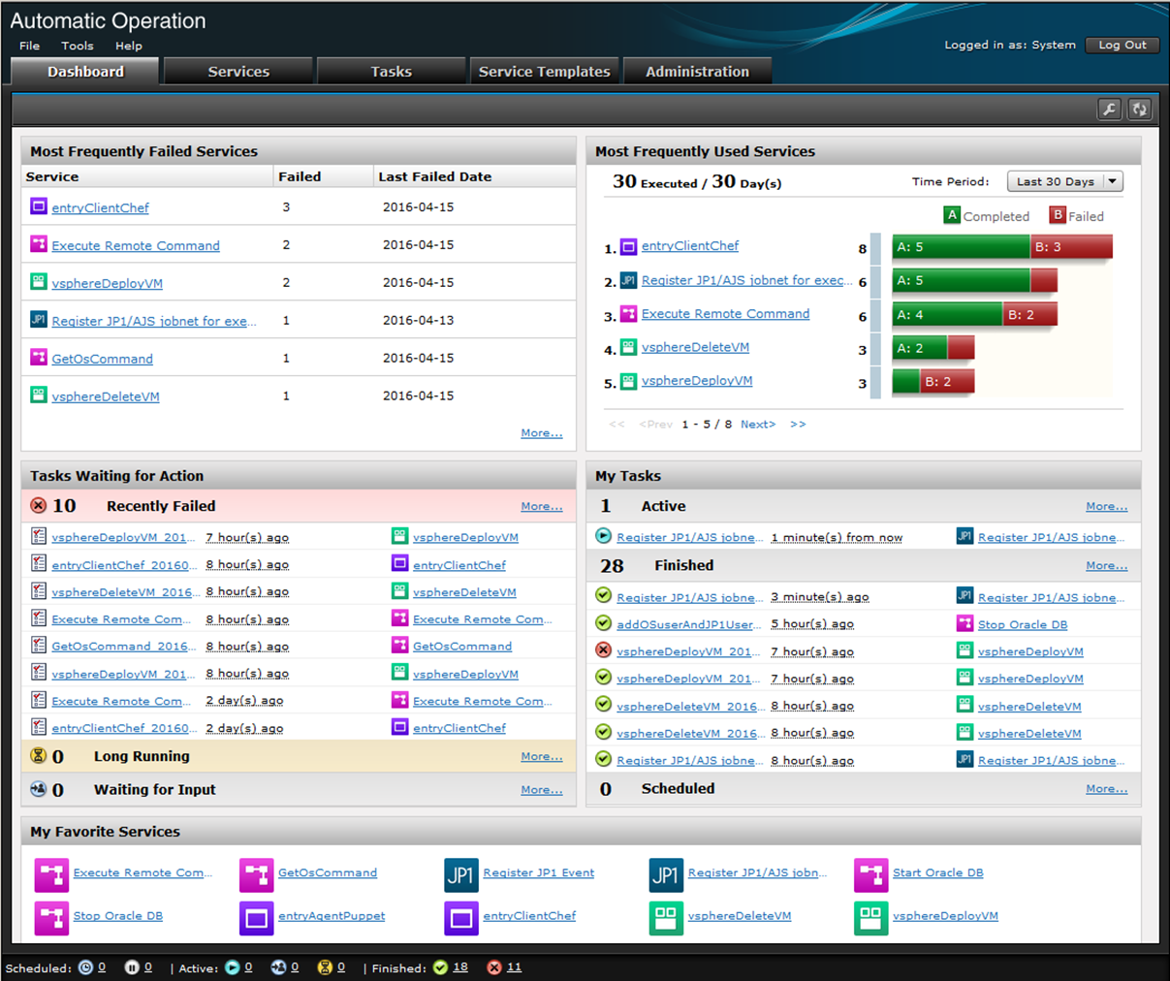
Task: Click red 'B: 3' bar for entryClientChef
Action: click(x=1071, y=247)
